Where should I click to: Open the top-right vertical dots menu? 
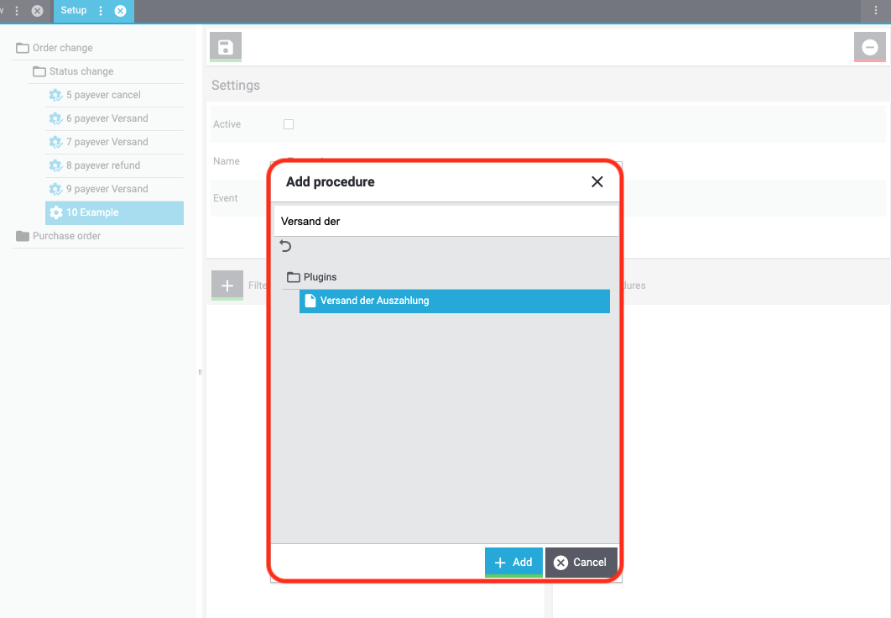(x=876, y=10)
